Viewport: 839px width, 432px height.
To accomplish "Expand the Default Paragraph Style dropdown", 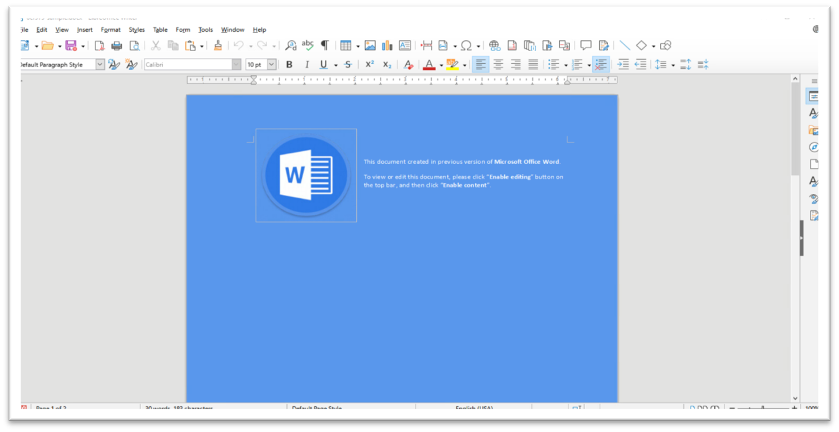I will coord(100,65).
